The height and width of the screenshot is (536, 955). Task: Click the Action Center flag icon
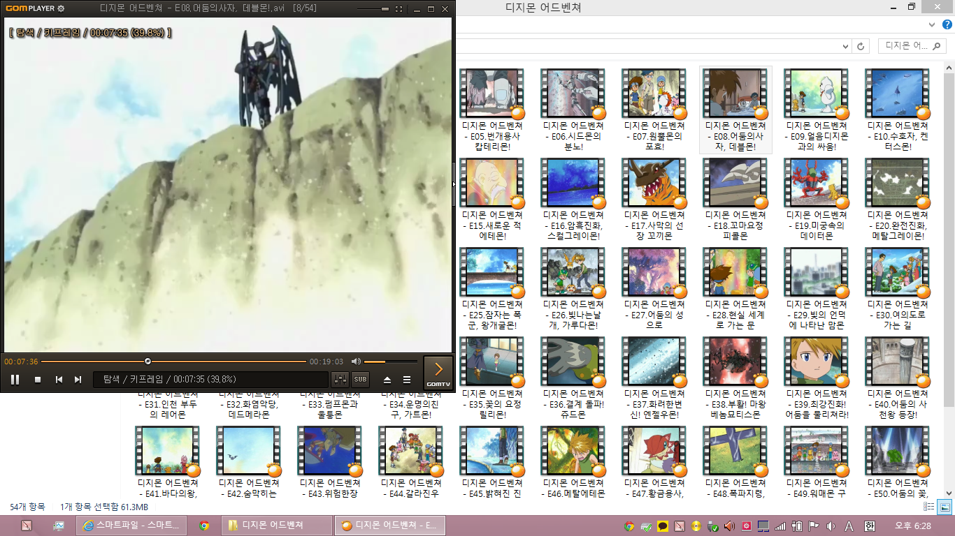click(814, 526)
